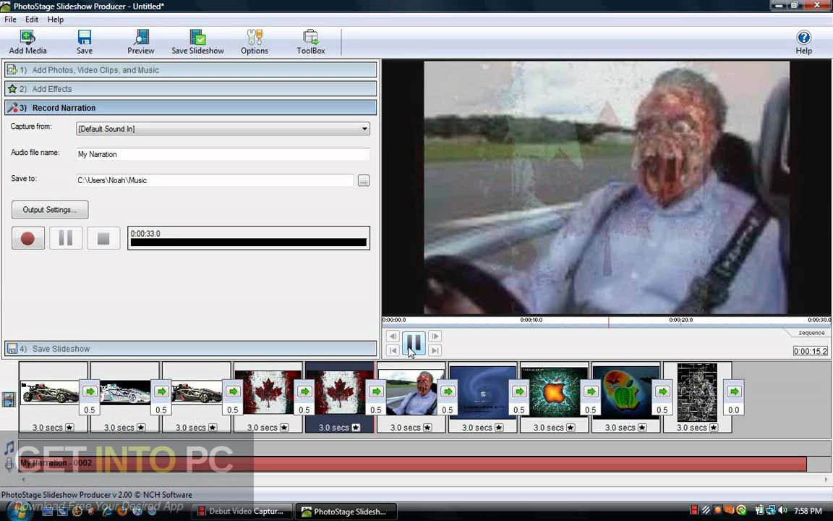833x521 pixels.
Task: Click the browse button next to Save to
Action: 364,181
